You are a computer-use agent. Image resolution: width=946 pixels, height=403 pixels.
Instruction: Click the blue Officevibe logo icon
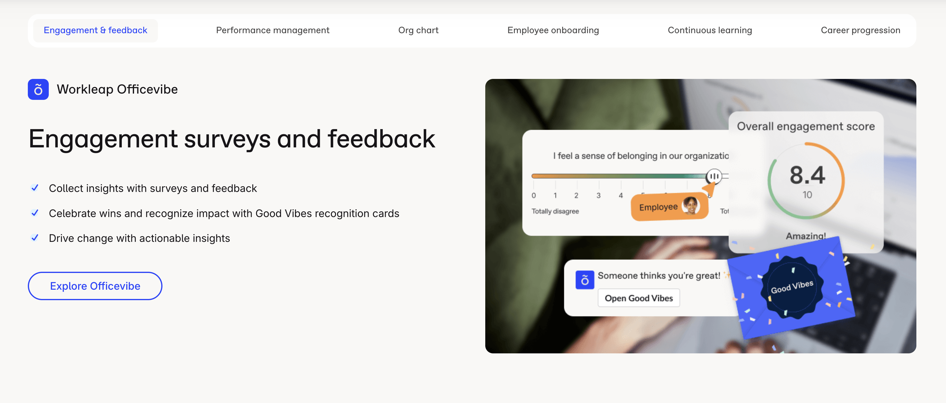click(x=38, y=89)
